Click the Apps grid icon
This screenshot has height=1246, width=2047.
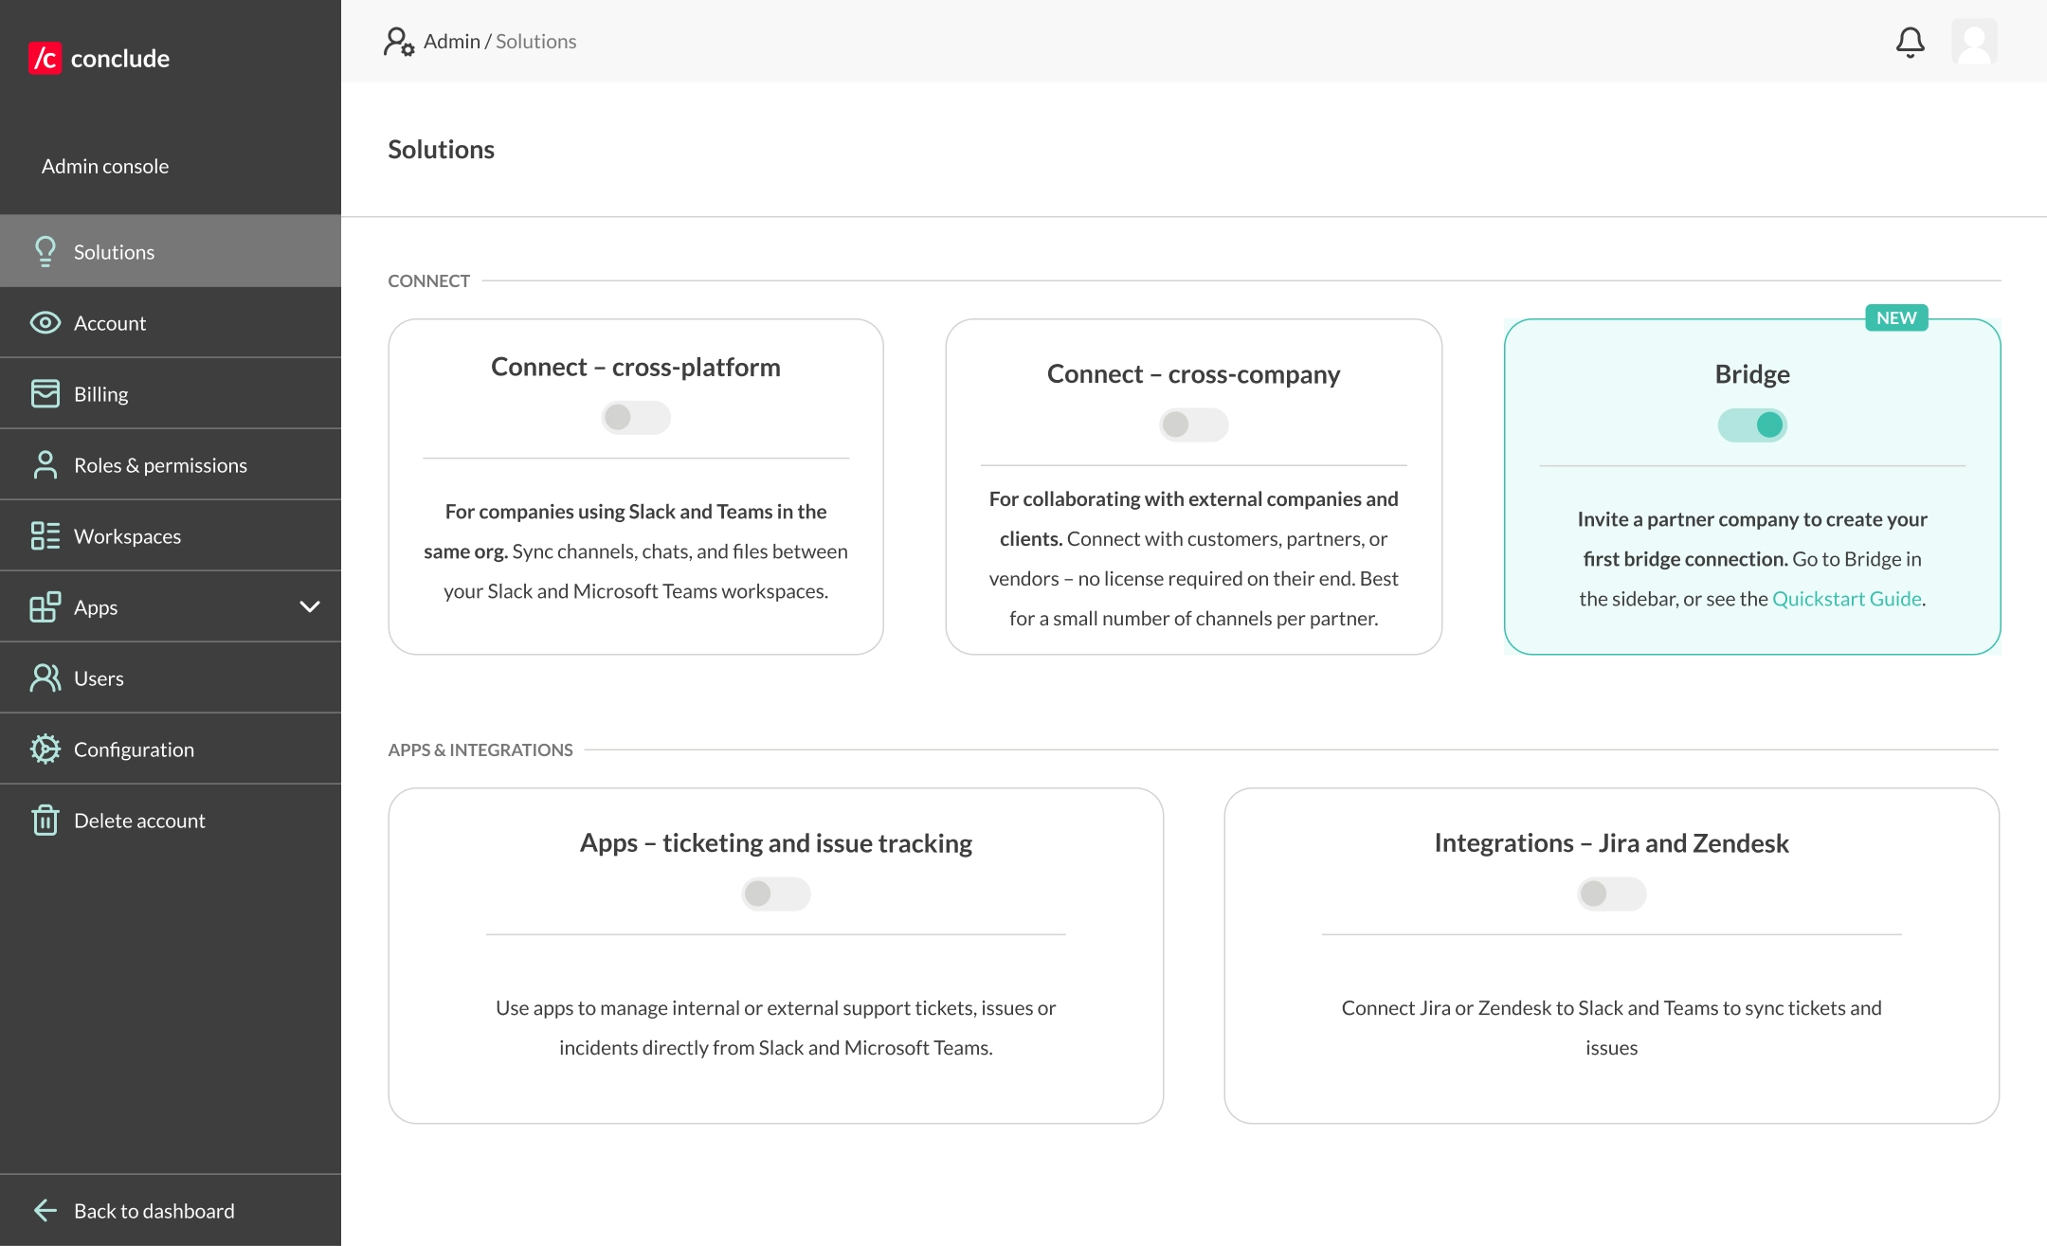pyautogui.click(x=45, y=606)
